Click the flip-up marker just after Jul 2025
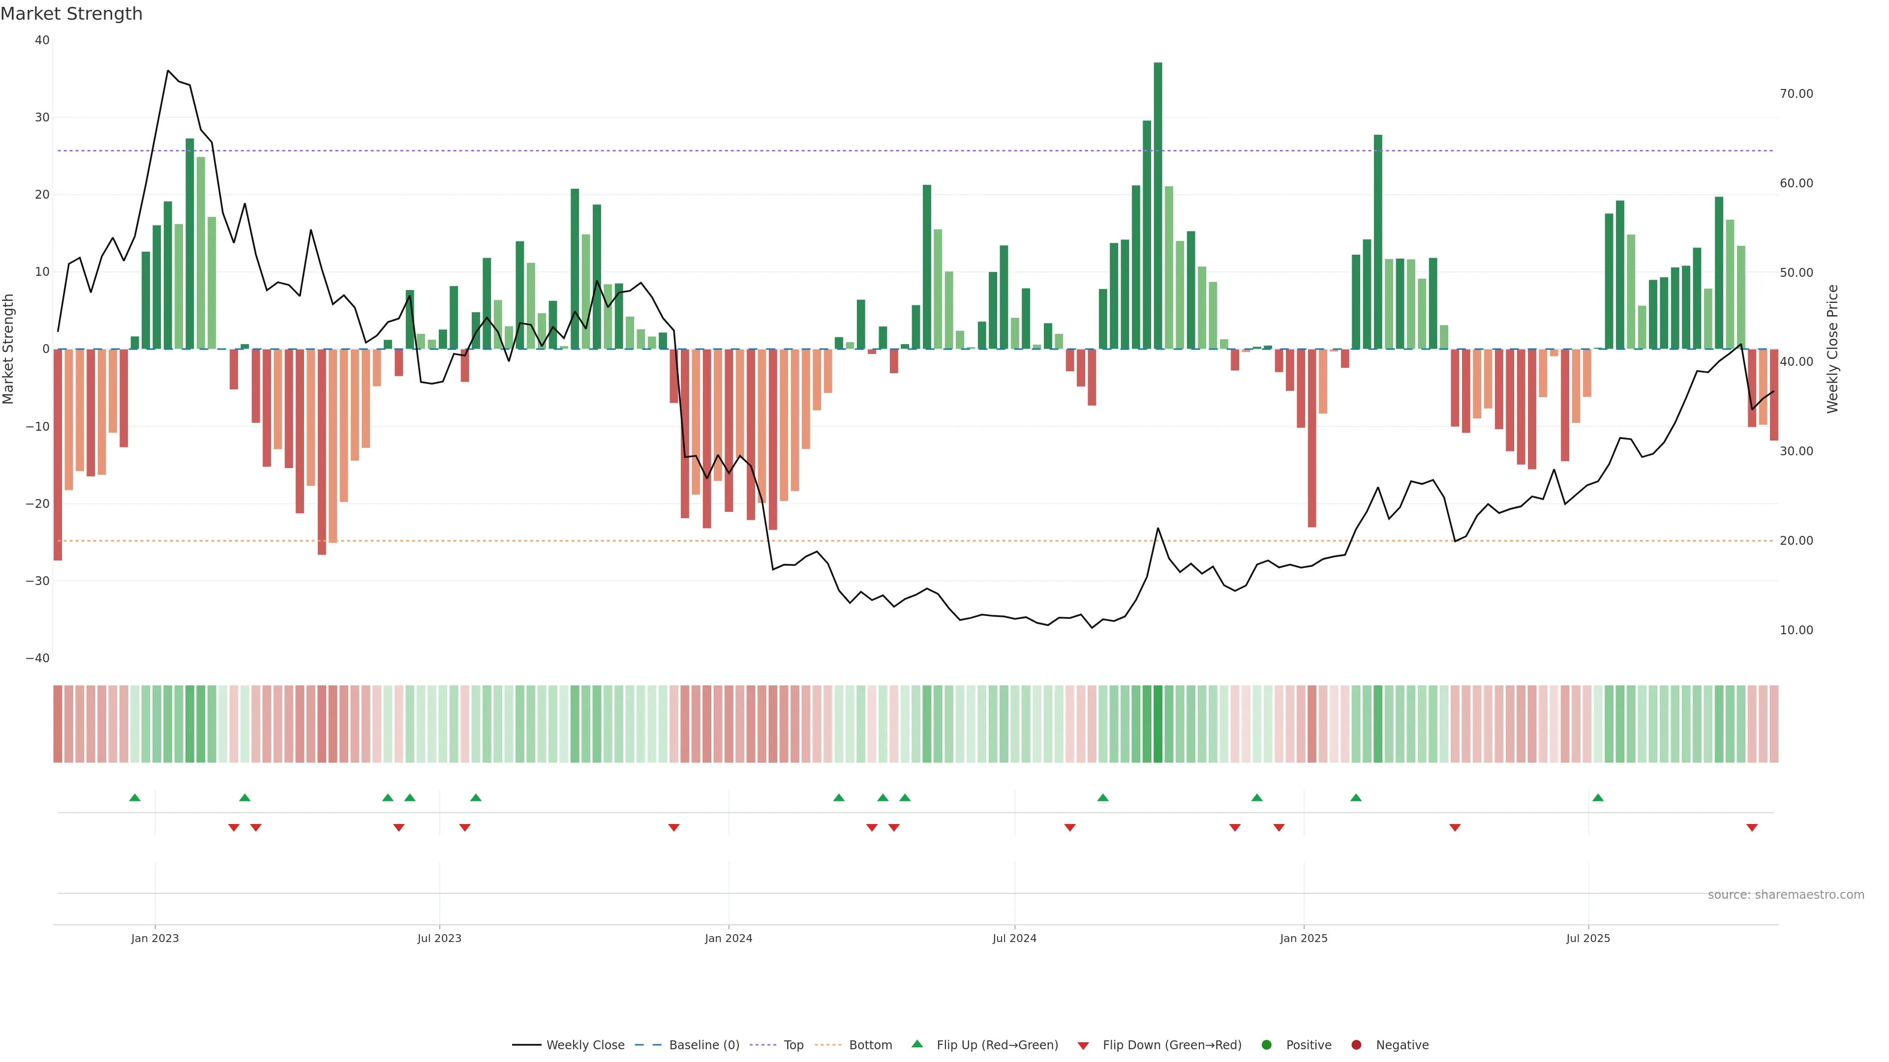The height and width of the screenshot is (1062, 1889). pyautogui.click(x=1598, y=797)
